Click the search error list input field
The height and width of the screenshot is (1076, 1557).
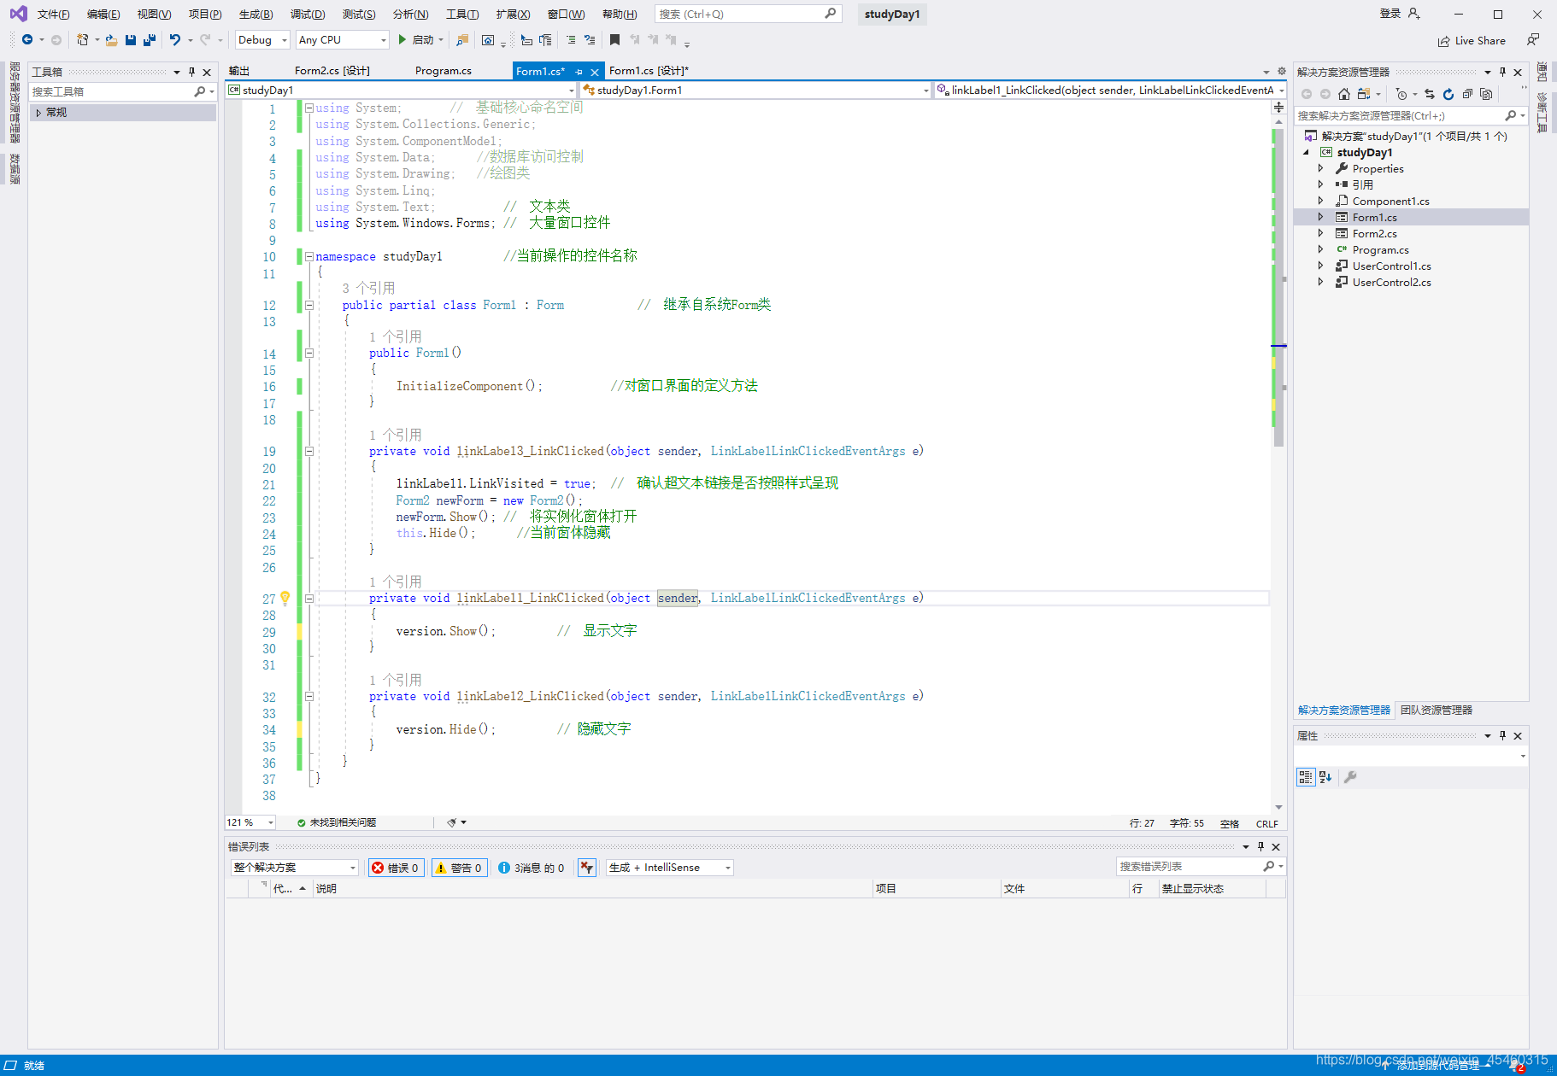(x=1201, y=867)
